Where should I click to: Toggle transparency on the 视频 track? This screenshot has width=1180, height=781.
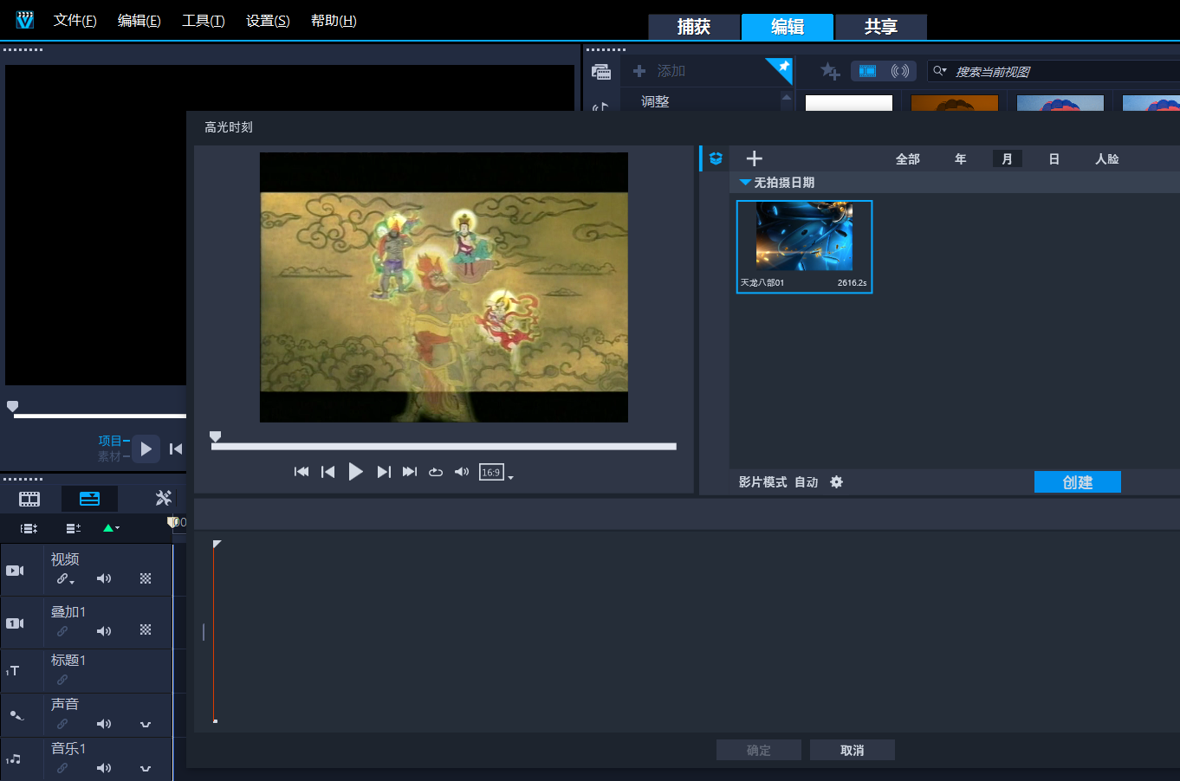coord(146,578)
